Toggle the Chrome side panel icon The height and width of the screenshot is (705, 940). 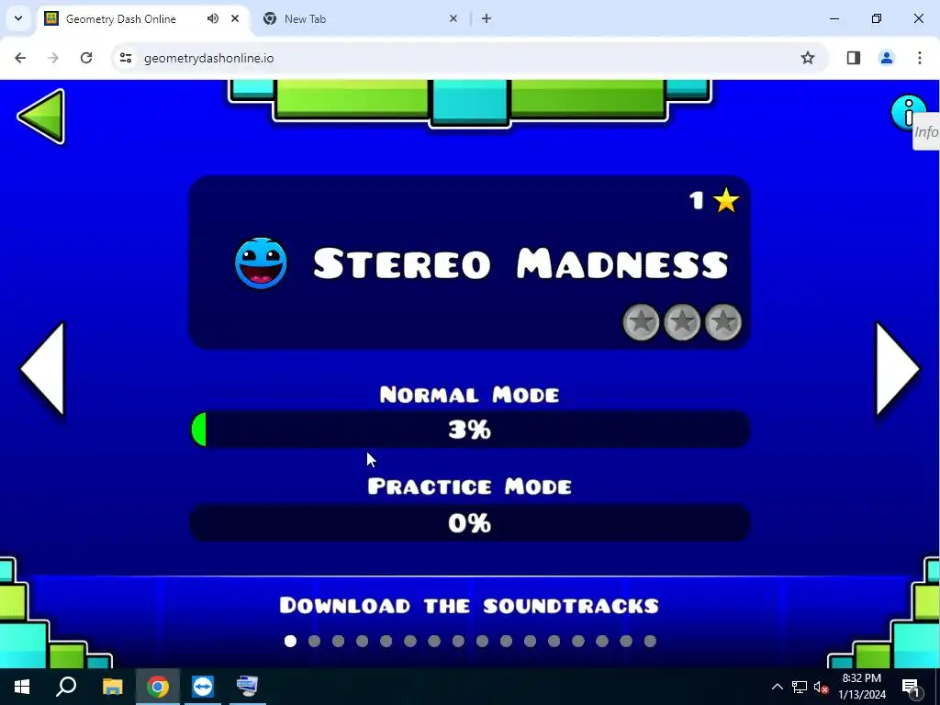pyautogui.click(x=854, y=58)
